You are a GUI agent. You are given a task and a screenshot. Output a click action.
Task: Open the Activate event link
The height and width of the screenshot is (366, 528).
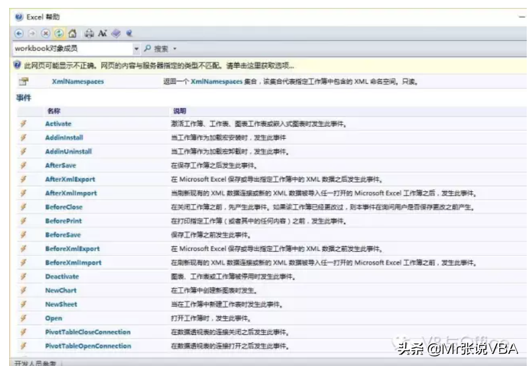[58, 123]
